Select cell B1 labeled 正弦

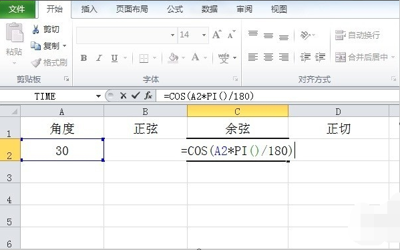(x=146, y=128)
